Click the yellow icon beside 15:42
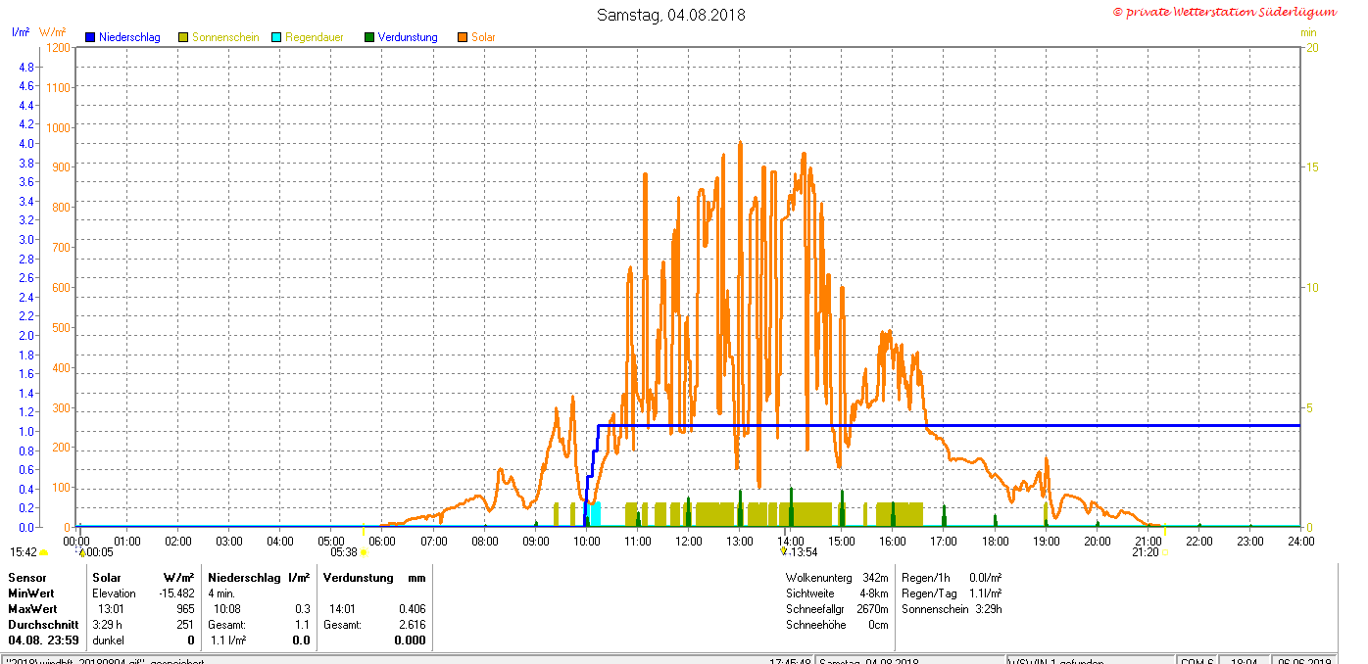 click(44, 553)
